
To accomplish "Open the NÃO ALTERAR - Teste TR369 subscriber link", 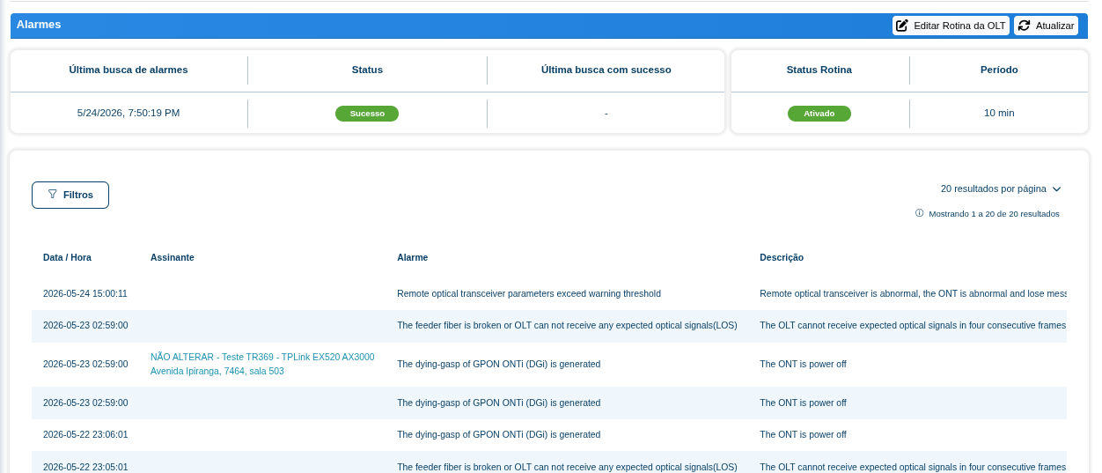I will tap(262, 364).
